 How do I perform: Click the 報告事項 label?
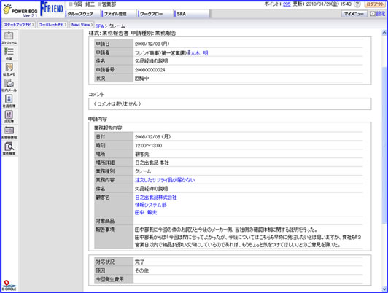tap(105, 230)
